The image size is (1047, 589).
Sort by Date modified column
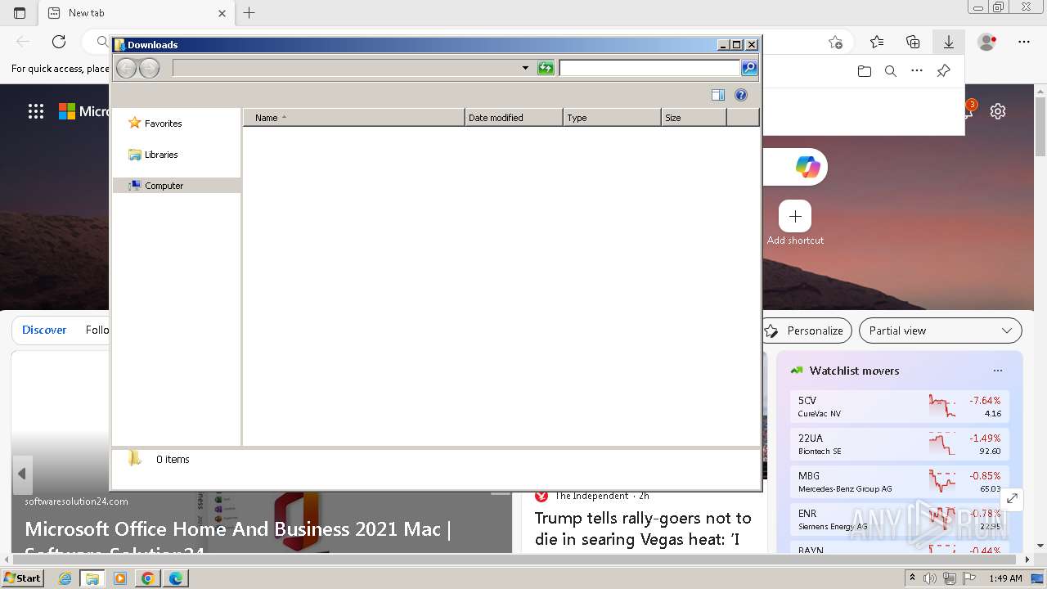click(514, 118)
